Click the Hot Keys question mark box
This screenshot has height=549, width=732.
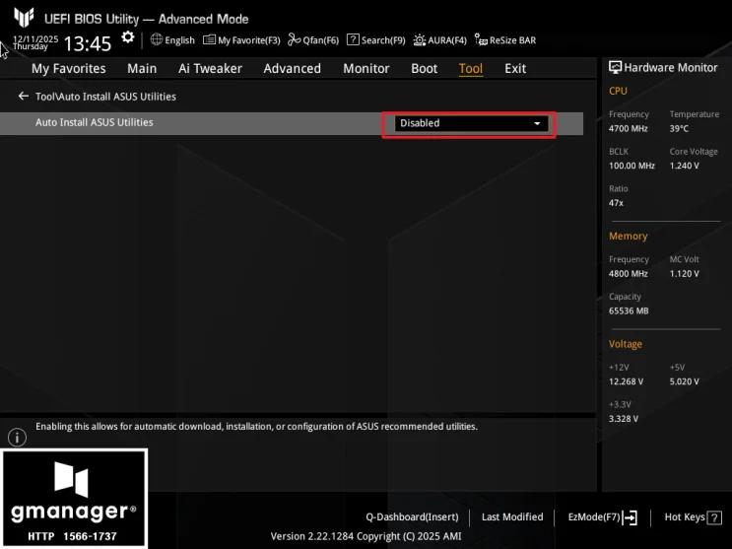[x=714, y=517]
